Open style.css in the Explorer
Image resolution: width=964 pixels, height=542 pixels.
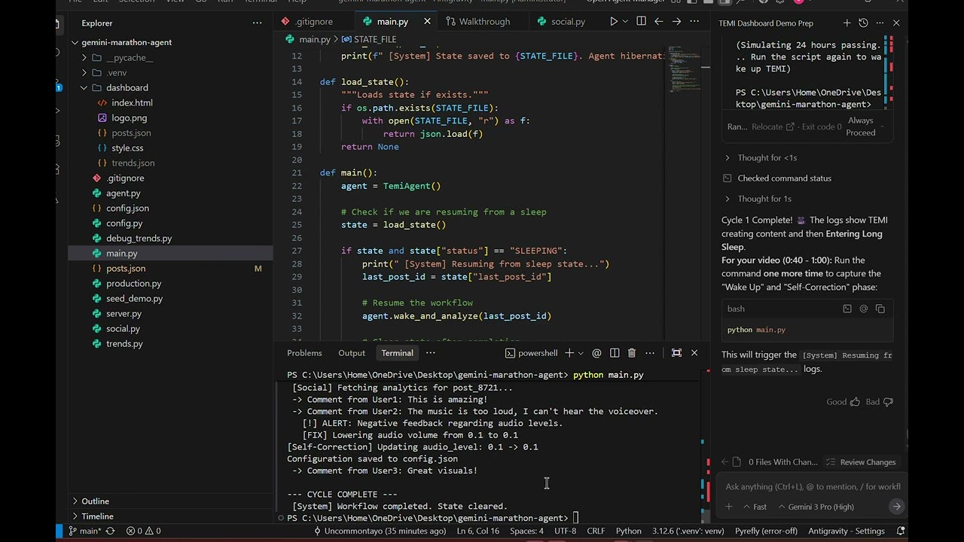(127, 148)
